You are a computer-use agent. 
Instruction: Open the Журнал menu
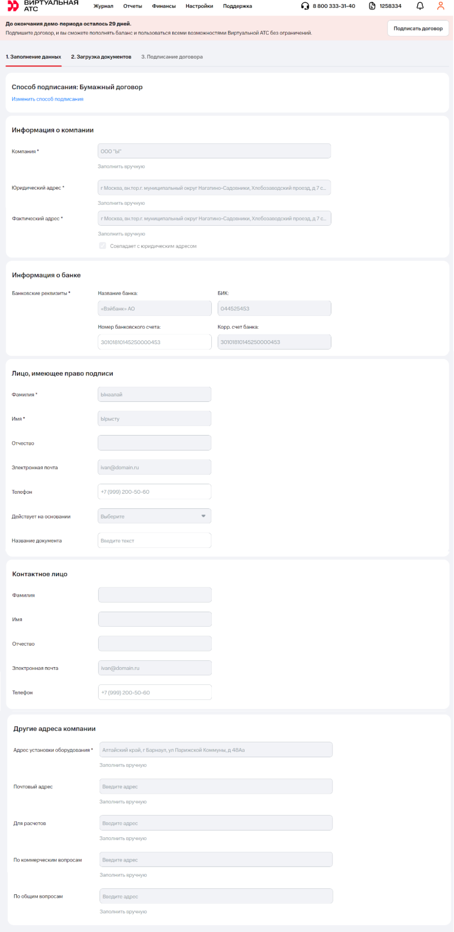(x=103, y=6)
